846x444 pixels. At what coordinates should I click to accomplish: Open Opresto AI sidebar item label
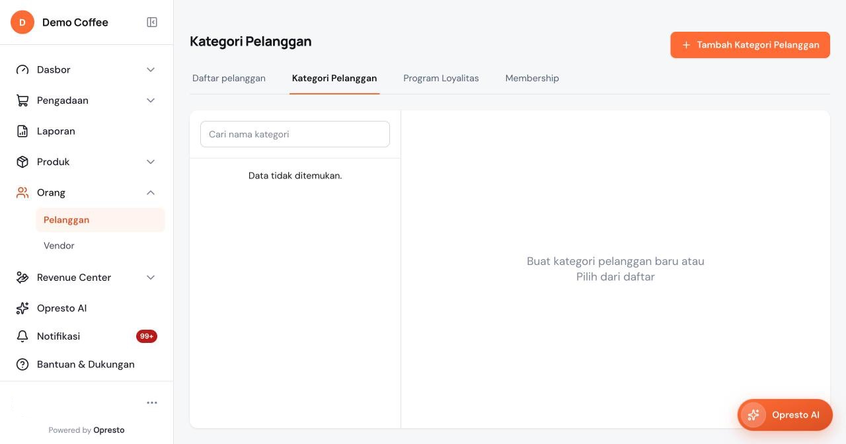coord(61,309)
